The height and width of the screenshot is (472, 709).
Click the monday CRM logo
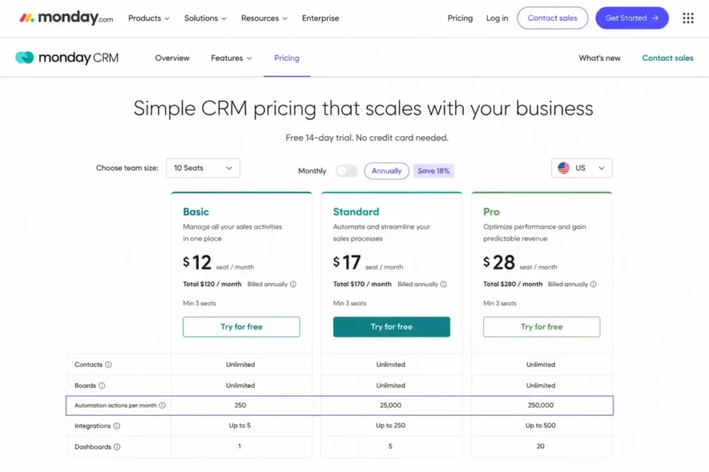(67, 58)
